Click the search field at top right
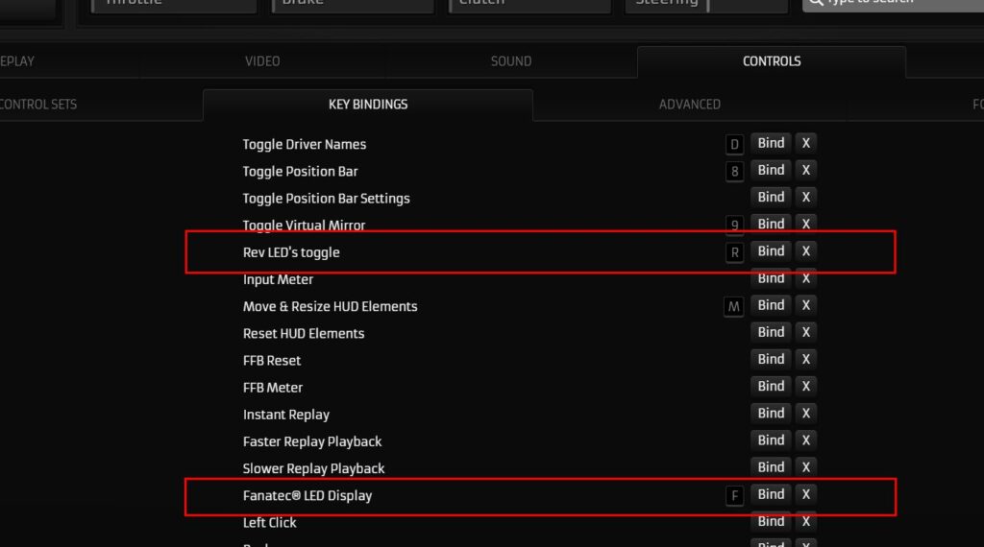Viewport: 984px width, 547px height. pos(893,4)
